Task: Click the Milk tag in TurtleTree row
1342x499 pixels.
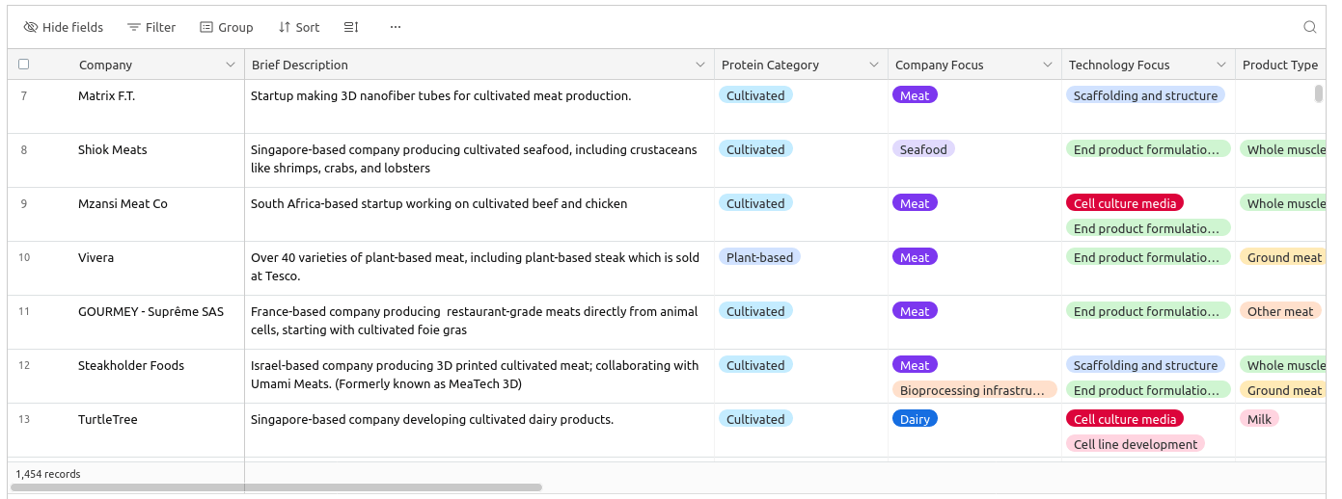Action: [1259, 419]
